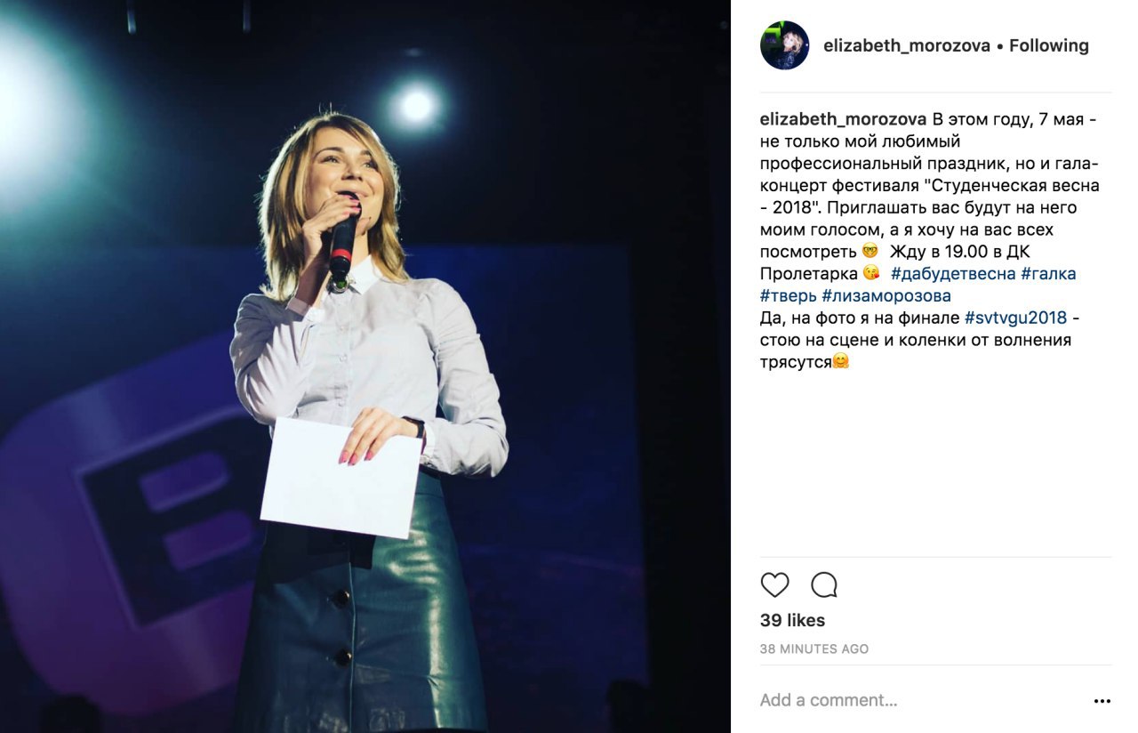
Task: Click the nerd face emoji in caption
Action: pos(870,252)
